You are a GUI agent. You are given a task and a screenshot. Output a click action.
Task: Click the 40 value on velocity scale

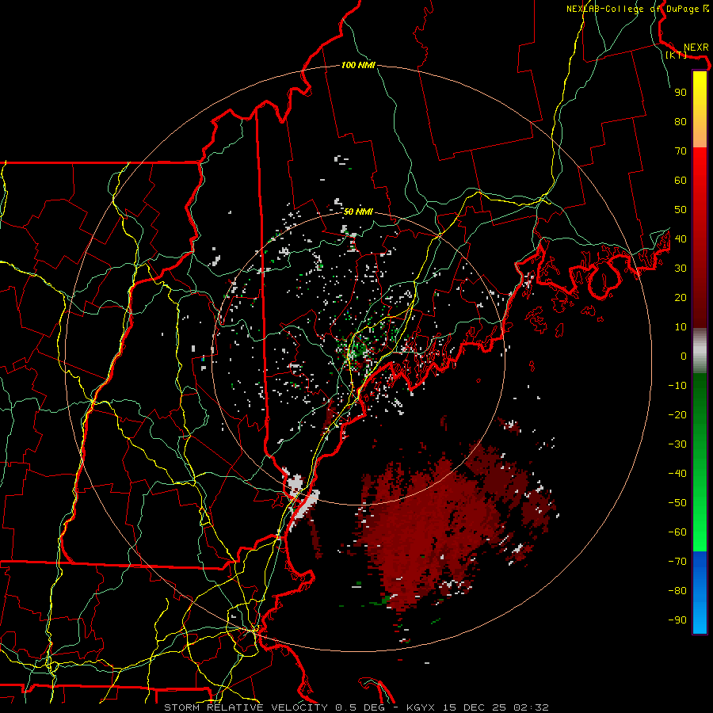(x=681, y=239)
